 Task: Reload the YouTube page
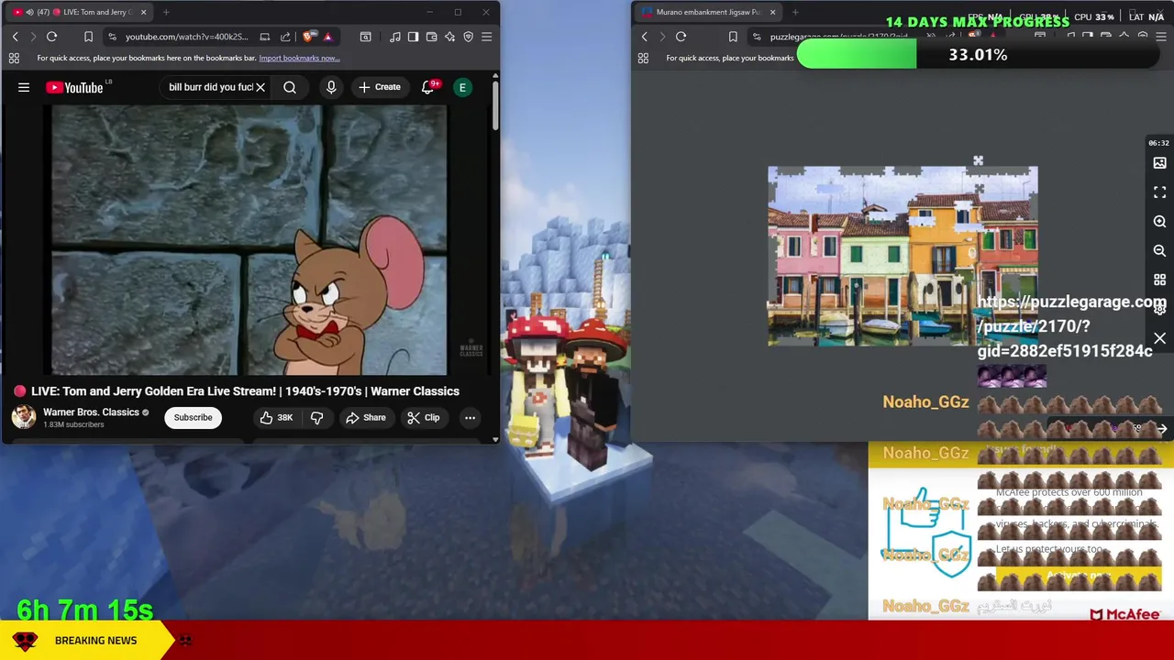pyautogui.click(x=51, y=37)
